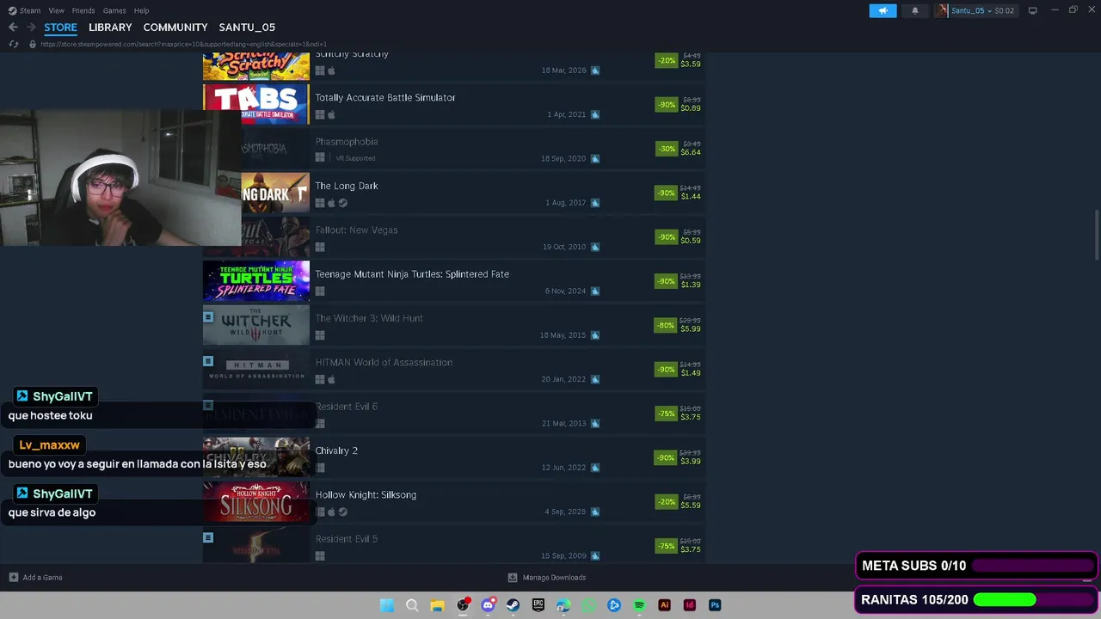The image size is (1101, 619).
Task: Switch to Big Picture mode monitor icon
Action: point(1032,10)
